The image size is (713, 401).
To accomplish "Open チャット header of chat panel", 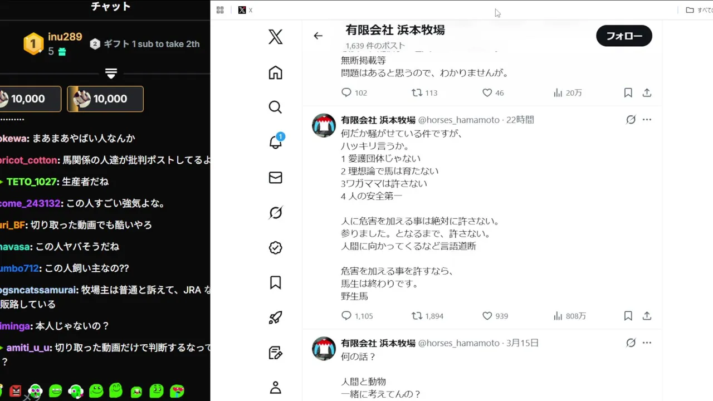I will (110, 7).
